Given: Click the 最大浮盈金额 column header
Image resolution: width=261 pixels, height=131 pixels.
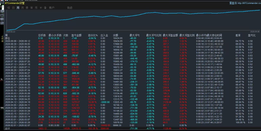Looking at the screenshot, I should tap(170, 35).
